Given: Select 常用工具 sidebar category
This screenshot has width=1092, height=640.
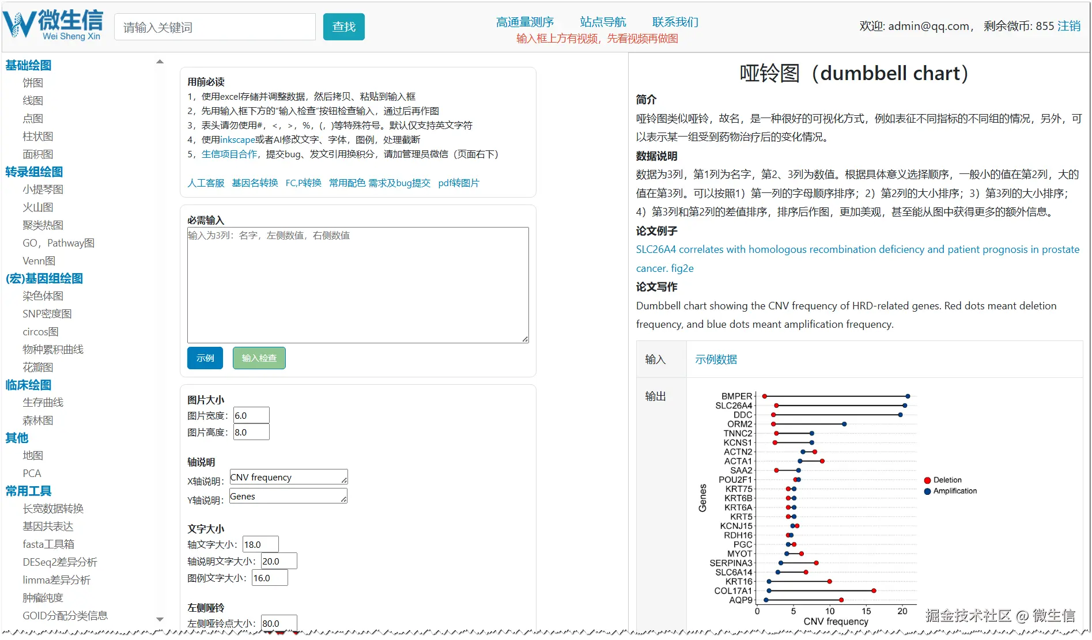Looking at the screenshot, I should pyautogui.click(x=28, y=491).
